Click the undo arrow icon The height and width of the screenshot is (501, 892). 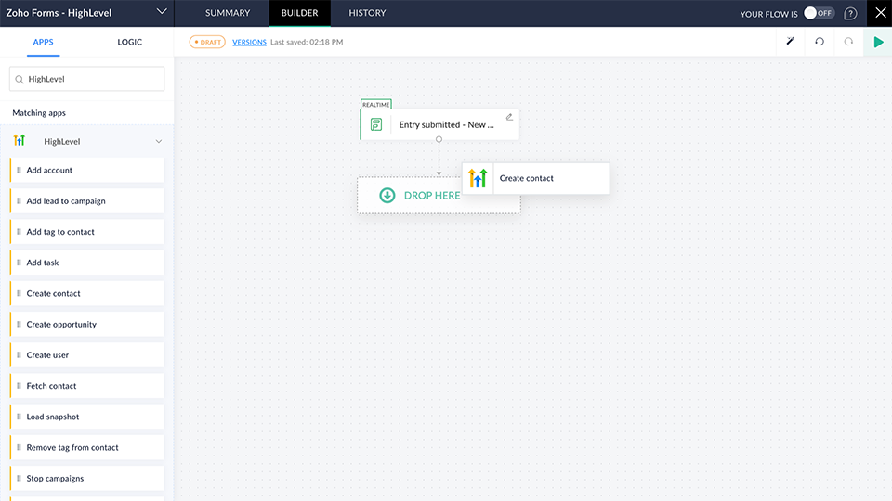pyautogui.click(x=820, y=42)
